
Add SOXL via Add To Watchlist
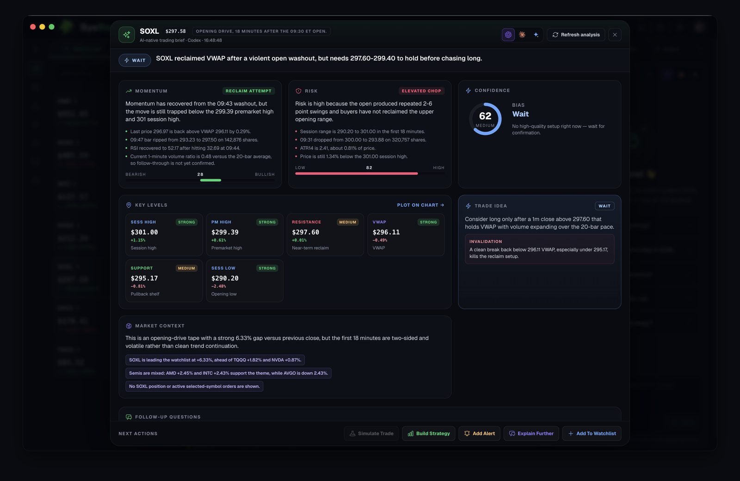coord(592,433)
